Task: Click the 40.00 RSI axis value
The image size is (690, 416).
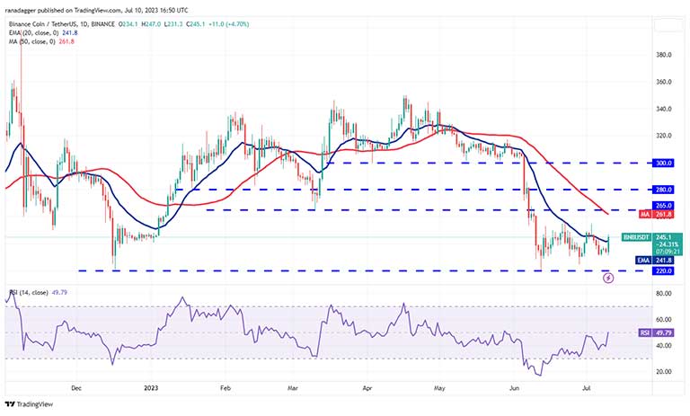Action: pyautogui.click(x=664, y=346)
